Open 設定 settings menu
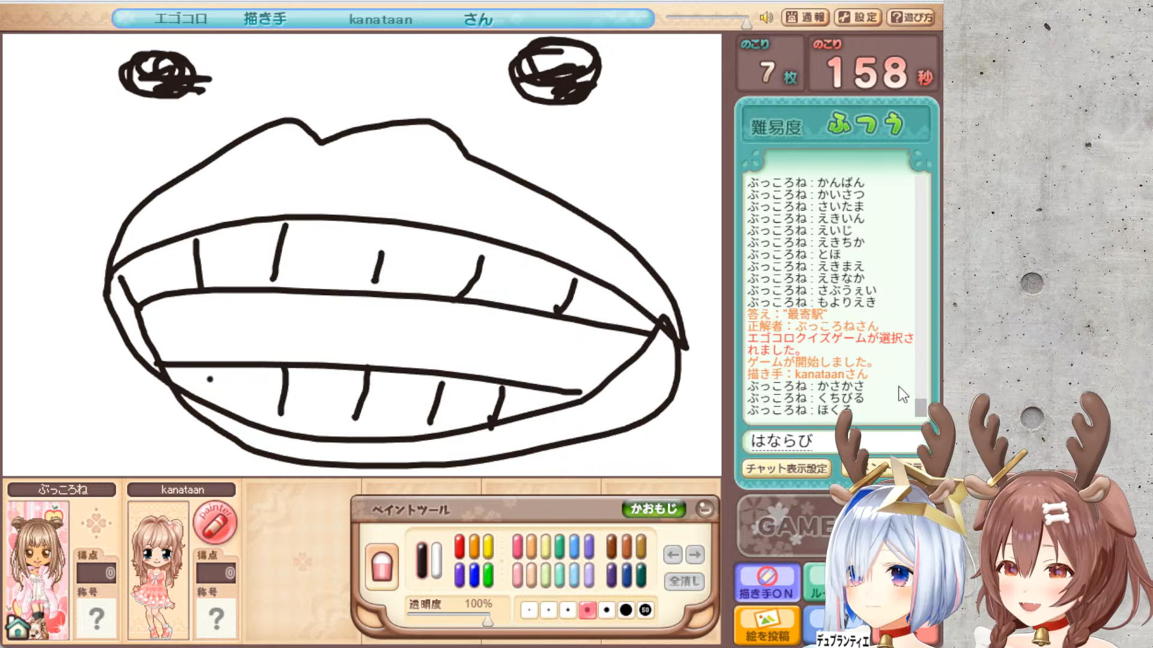The height and width of the screenshot is (648, 1153). point(859,17)
